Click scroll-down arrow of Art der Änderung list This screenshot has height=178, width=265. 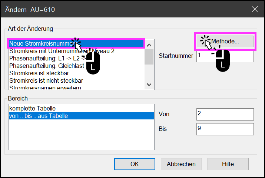[x=149, y=85]
